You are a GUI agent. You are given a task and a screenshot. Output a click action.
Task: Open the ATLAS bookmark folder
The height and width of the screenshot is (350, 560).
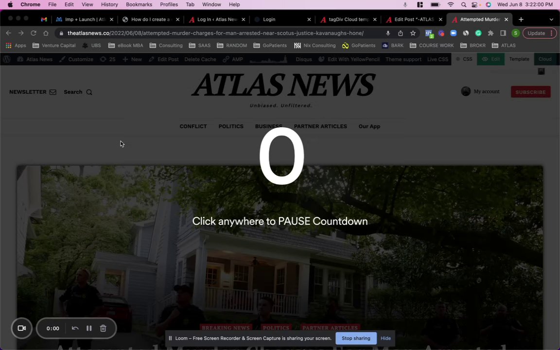pos(504,45)
